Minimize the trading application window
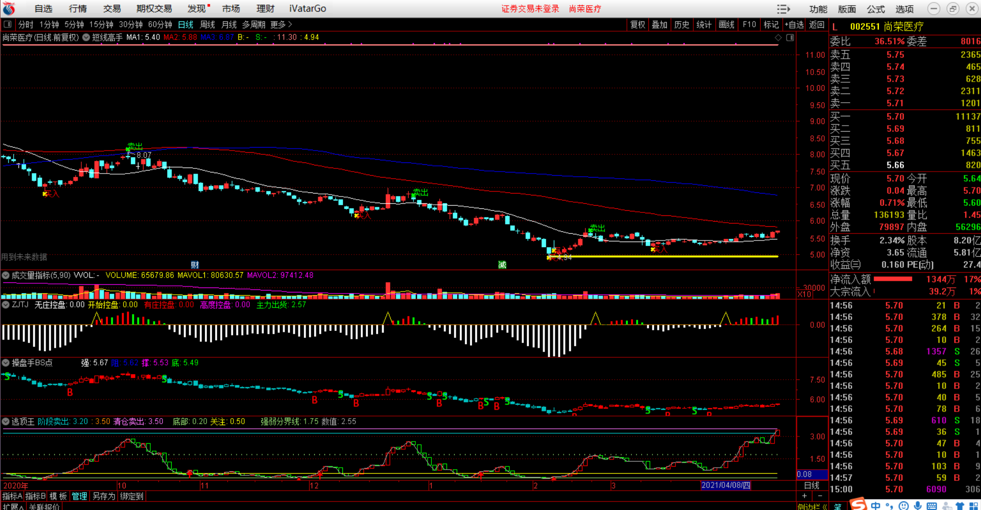This screenshot has height=510, width=981. [933, 9]
